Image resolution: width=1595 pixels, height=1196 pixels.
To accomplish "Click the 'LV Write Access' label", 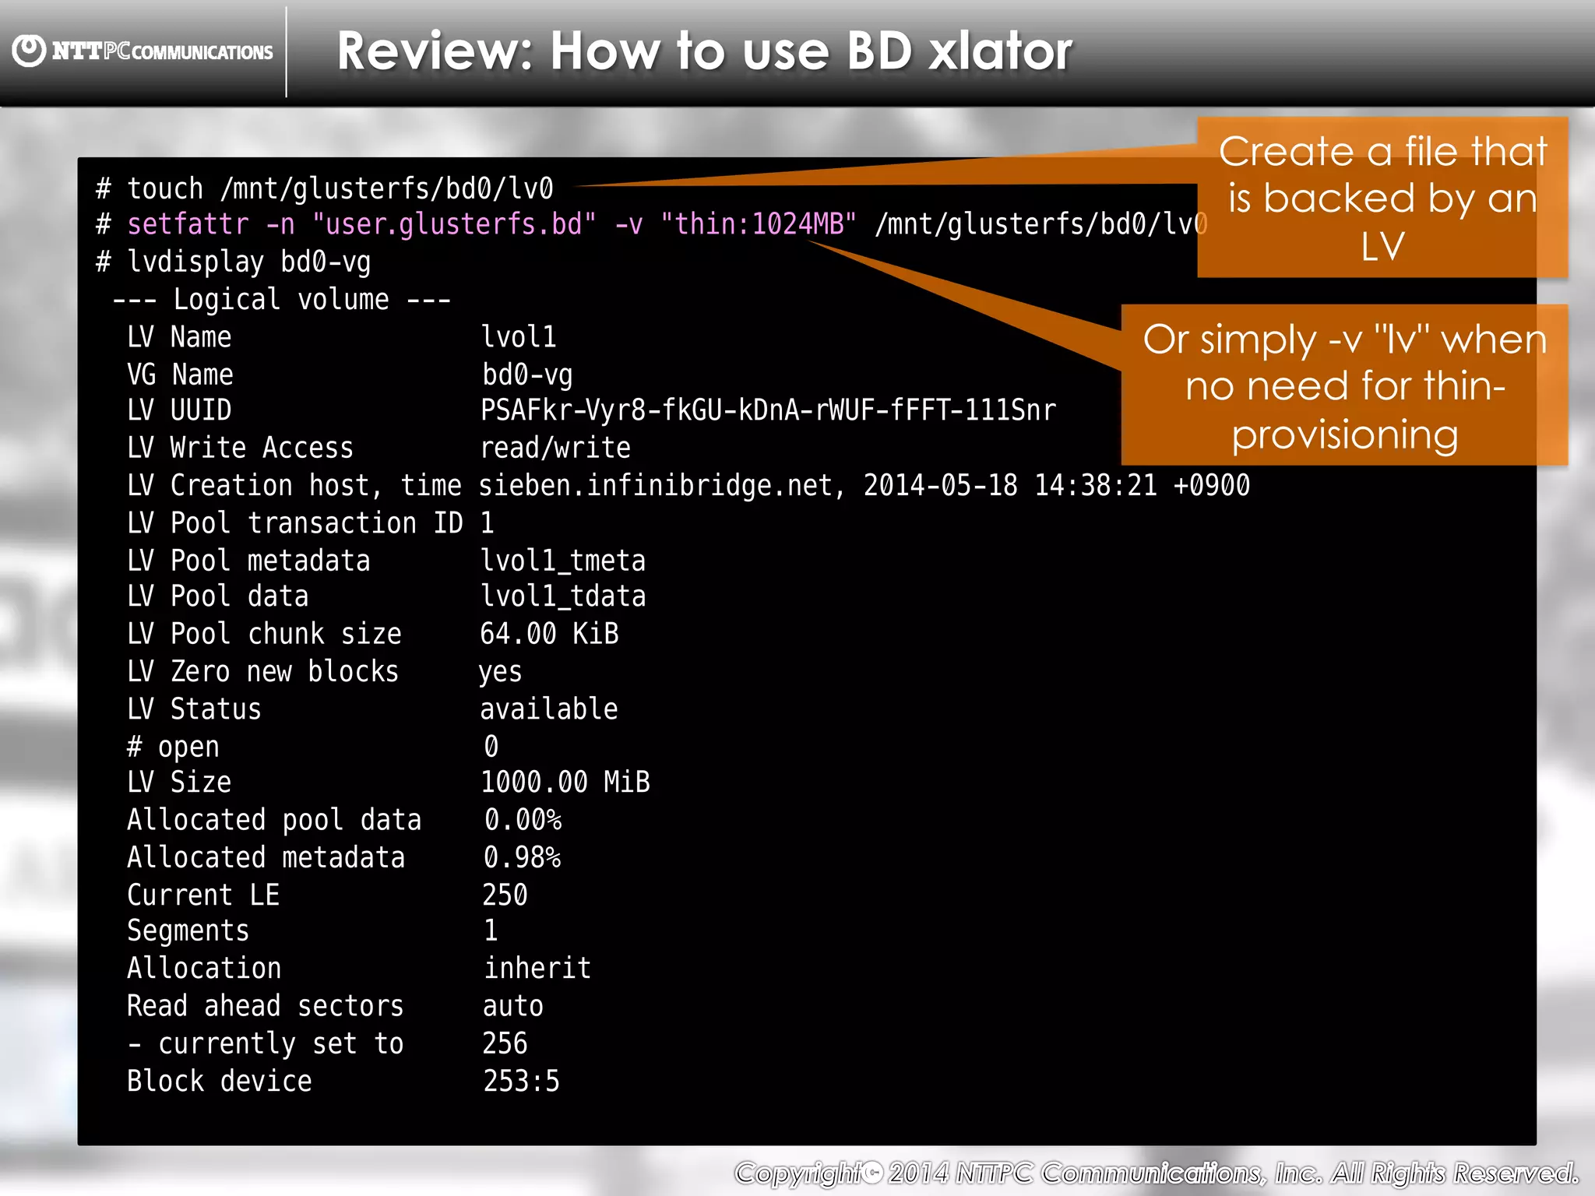I will click(240, 448).
